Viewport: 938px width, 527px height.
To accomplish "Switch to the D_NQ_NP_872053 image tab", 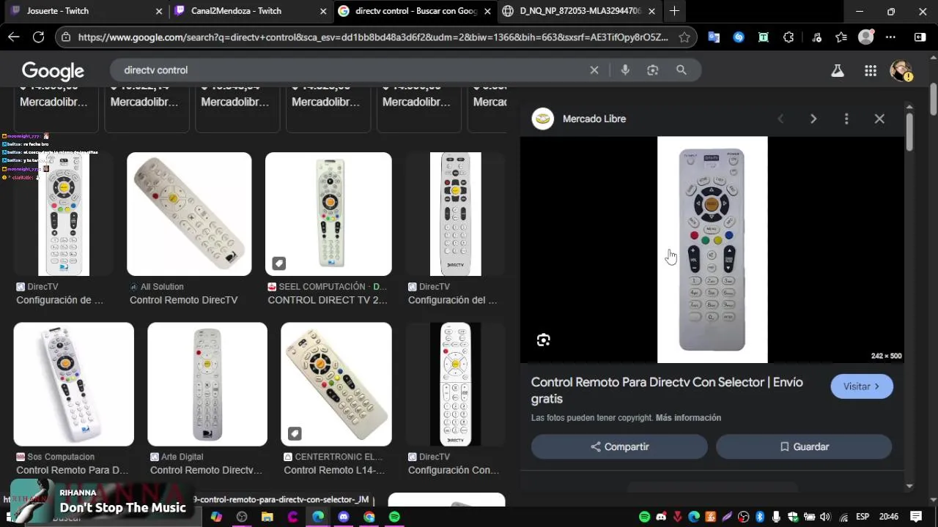I will 579,11.
